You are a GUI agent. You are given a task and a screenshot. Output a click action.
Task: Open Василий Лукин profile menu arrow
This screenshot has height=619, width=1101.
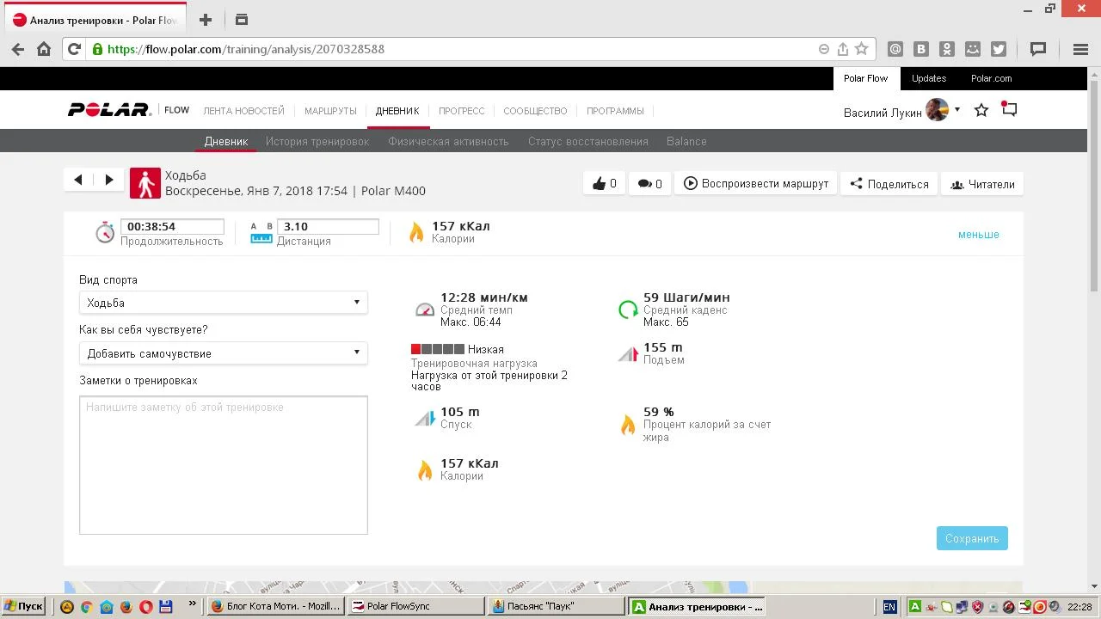(957, 111)
